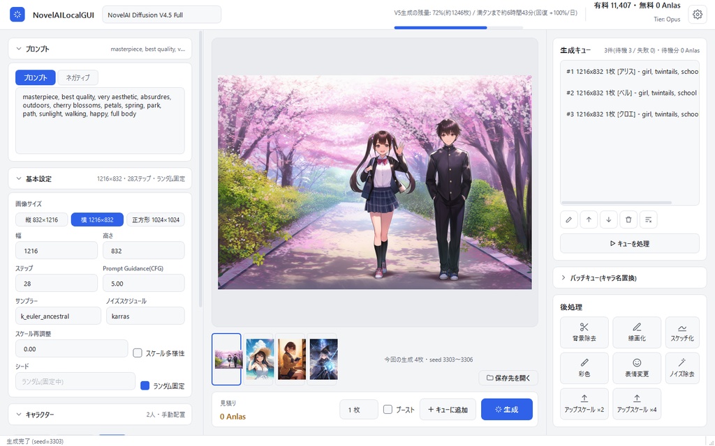Apply ノイズ除去 denoise tool
This screenshot has width=715, height=446.
[682, 368]
